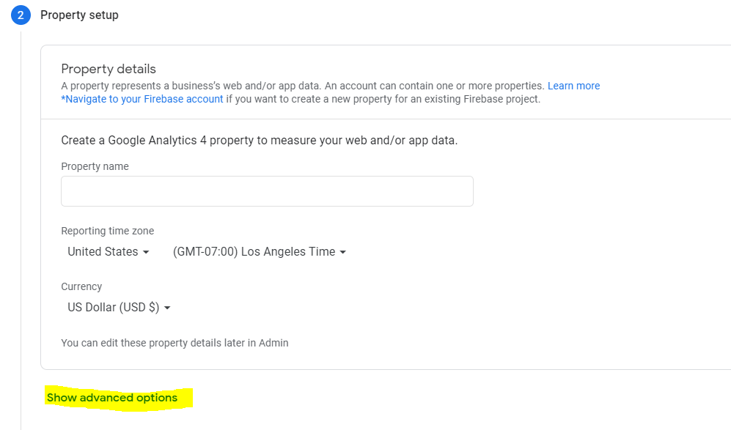Click the arrow beside United States
Image resolution: width=731 pixels, height=430 pixels.
[146, 252]
